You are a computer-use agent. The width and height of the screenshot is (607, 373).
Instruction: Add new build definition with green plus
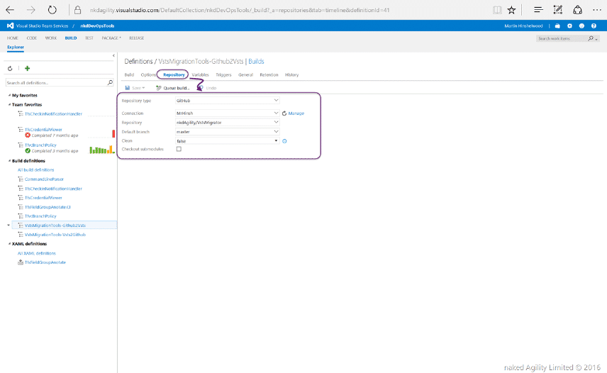(x=27, y=69)
